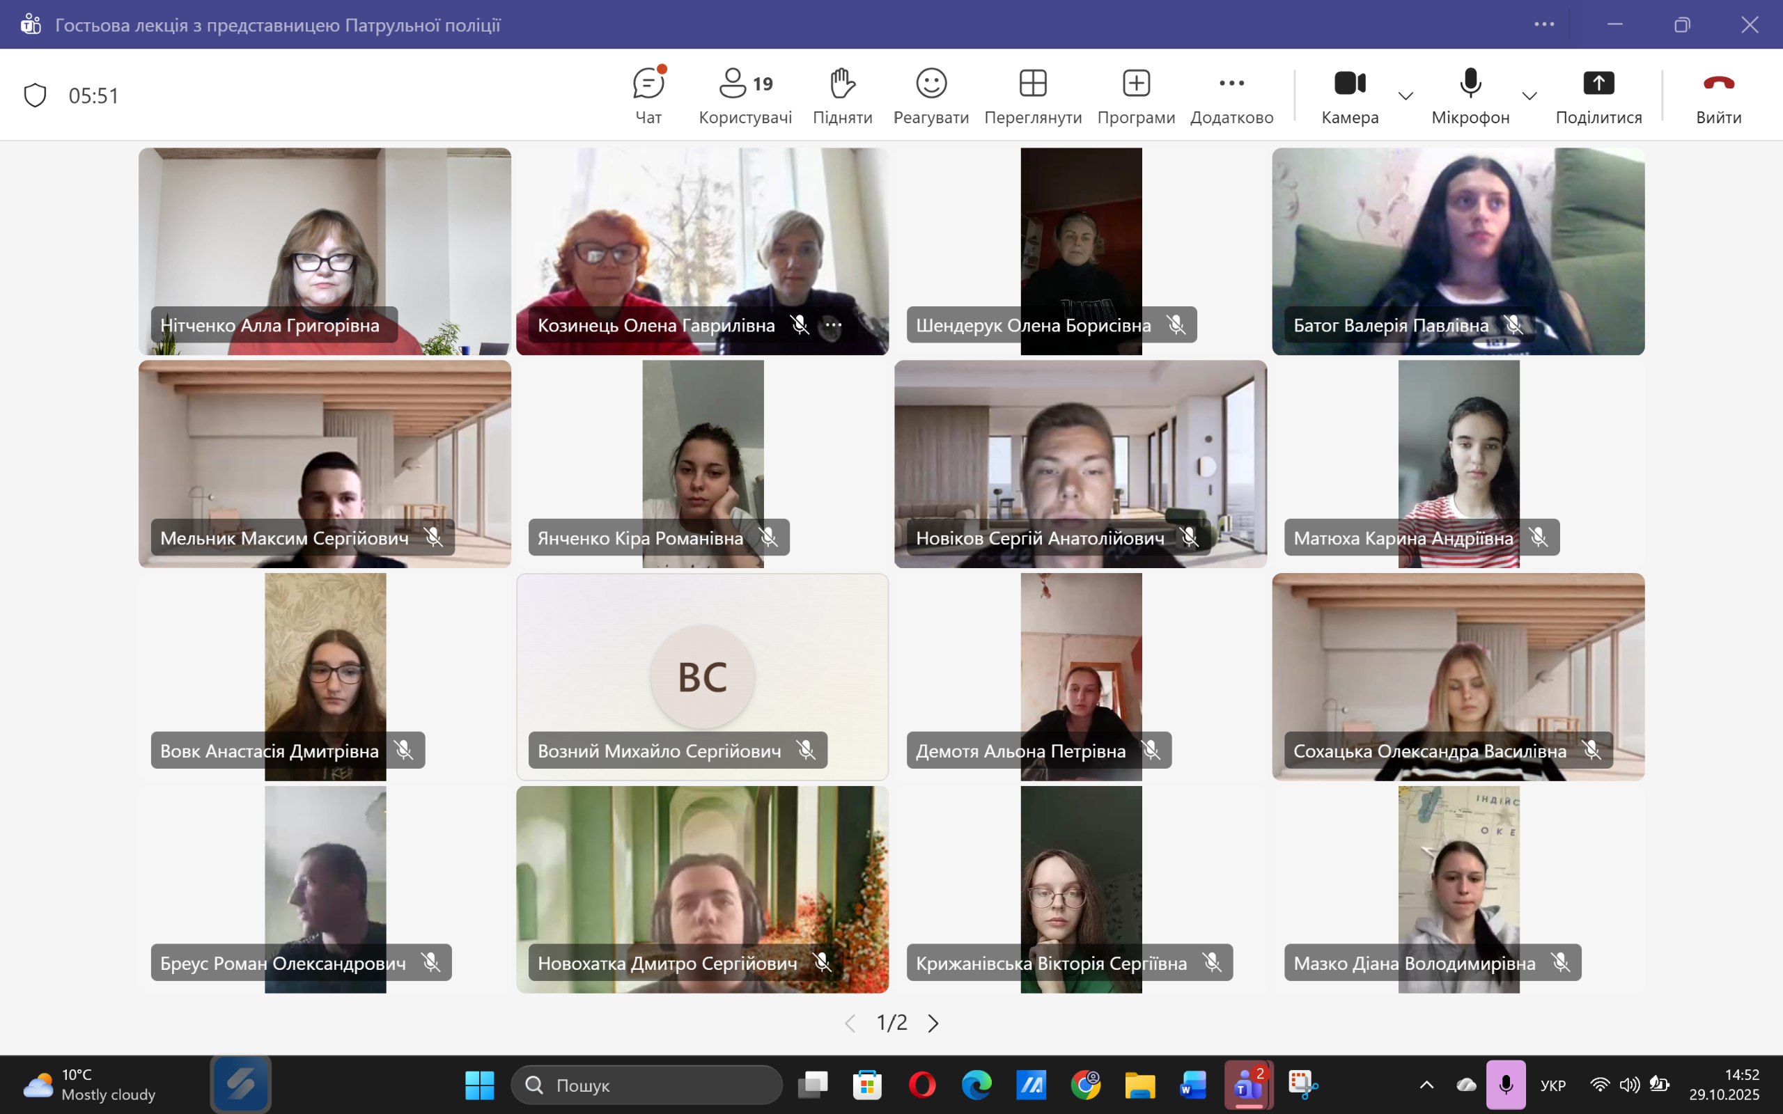Click the Поділитися share screen icon
1783x1114 pixels.
1598,84
